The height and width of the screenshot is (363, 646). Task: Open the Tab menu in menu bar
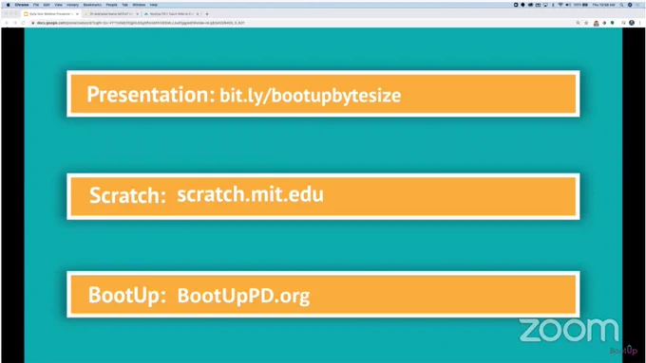124,5
